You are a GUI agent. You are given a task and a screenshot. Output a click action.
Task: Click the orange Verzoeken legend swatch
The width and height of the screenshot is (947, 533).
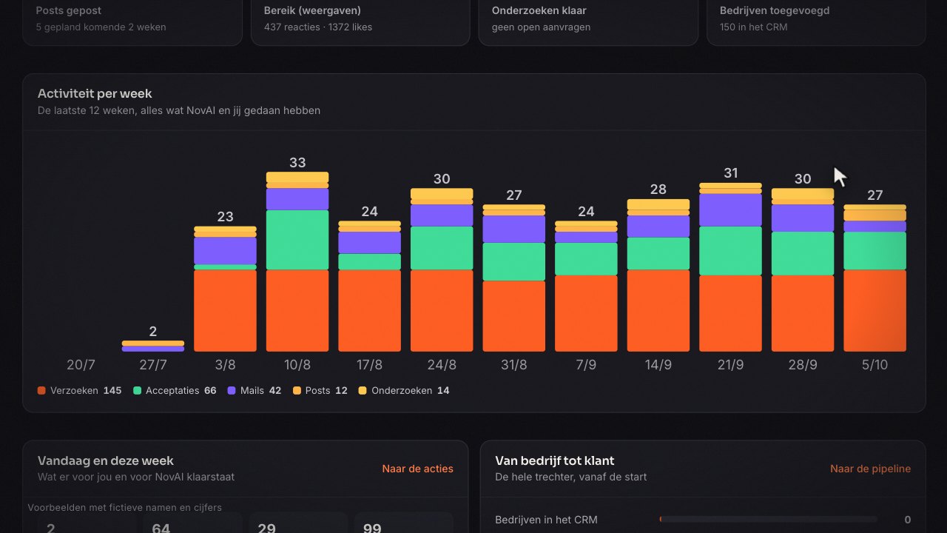(x=41, y=390)
